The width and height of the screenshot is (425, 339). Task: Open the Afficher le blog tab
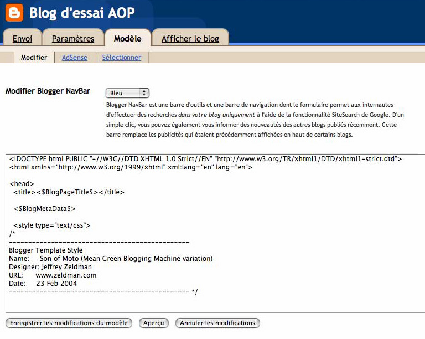coord(190,39)
